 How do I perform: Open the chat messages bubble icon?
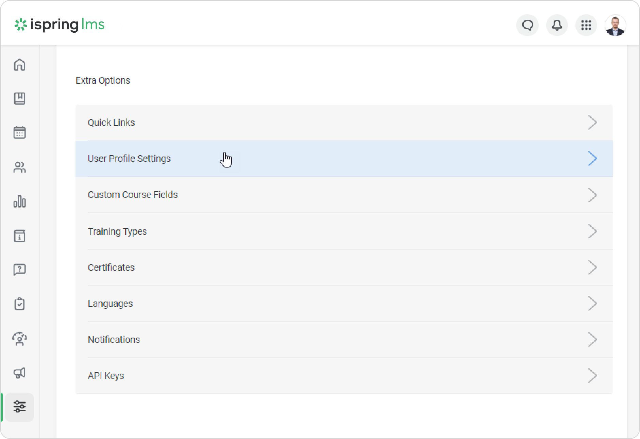coord(527,25)
